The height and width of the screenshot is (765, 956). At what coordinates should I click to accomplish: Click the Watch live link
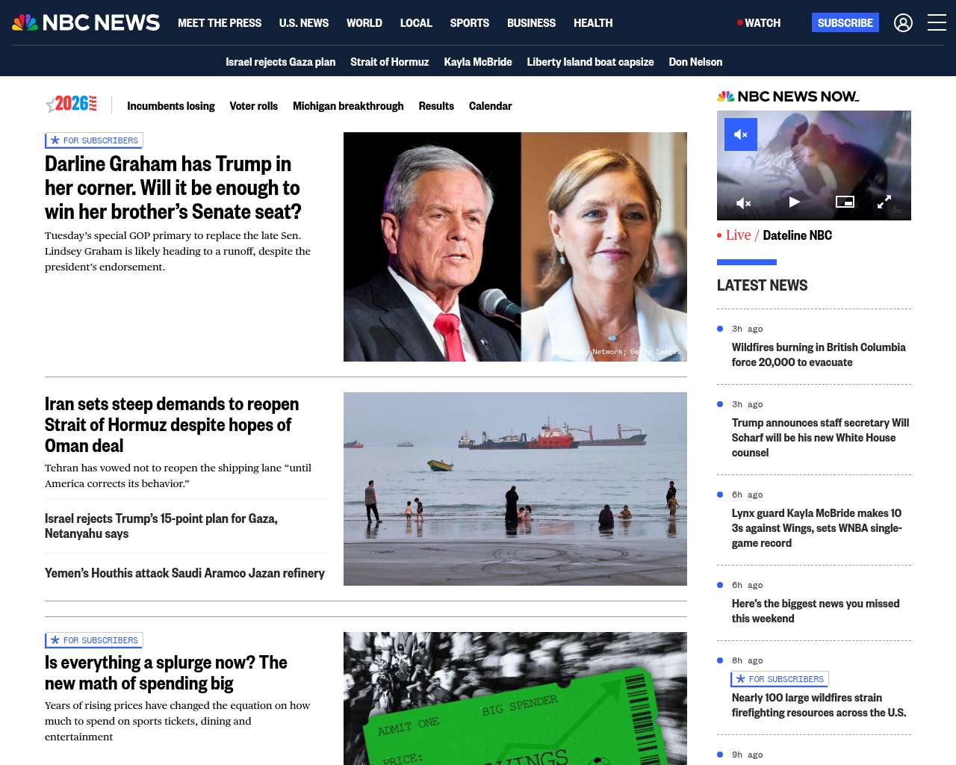[759, 23]
